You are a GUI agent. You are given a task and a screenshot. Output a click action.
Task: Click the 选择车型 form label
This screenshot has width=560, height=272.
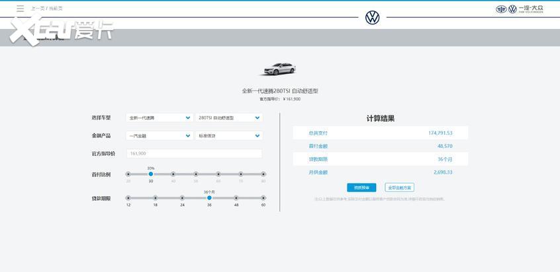[x=101, y=118]
